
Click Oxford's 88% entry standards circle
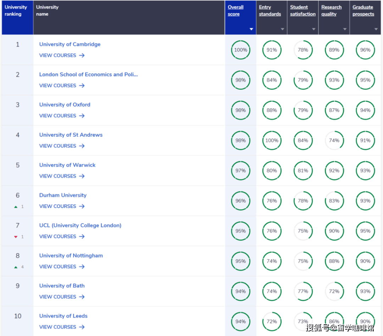272,110
